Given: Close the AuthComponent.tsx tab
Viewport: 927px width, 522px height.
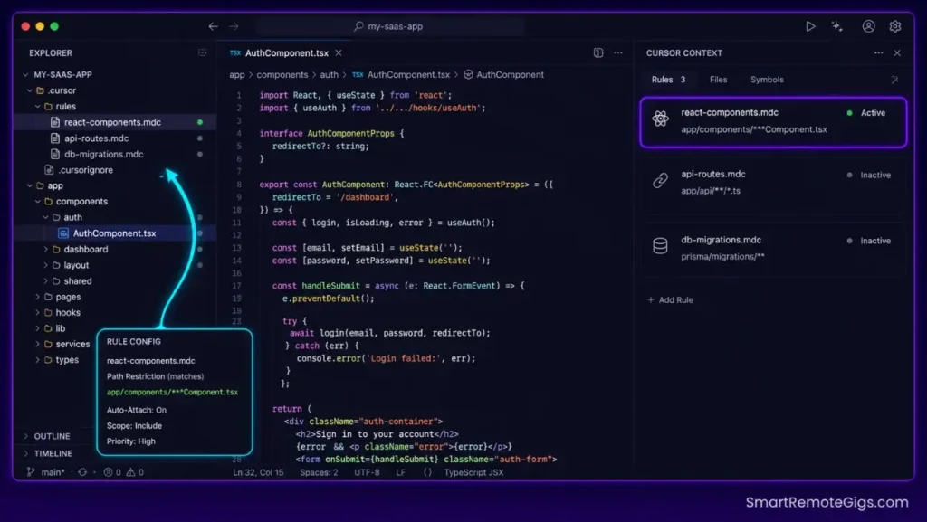Looking at the screenshot, I should 339,52.
